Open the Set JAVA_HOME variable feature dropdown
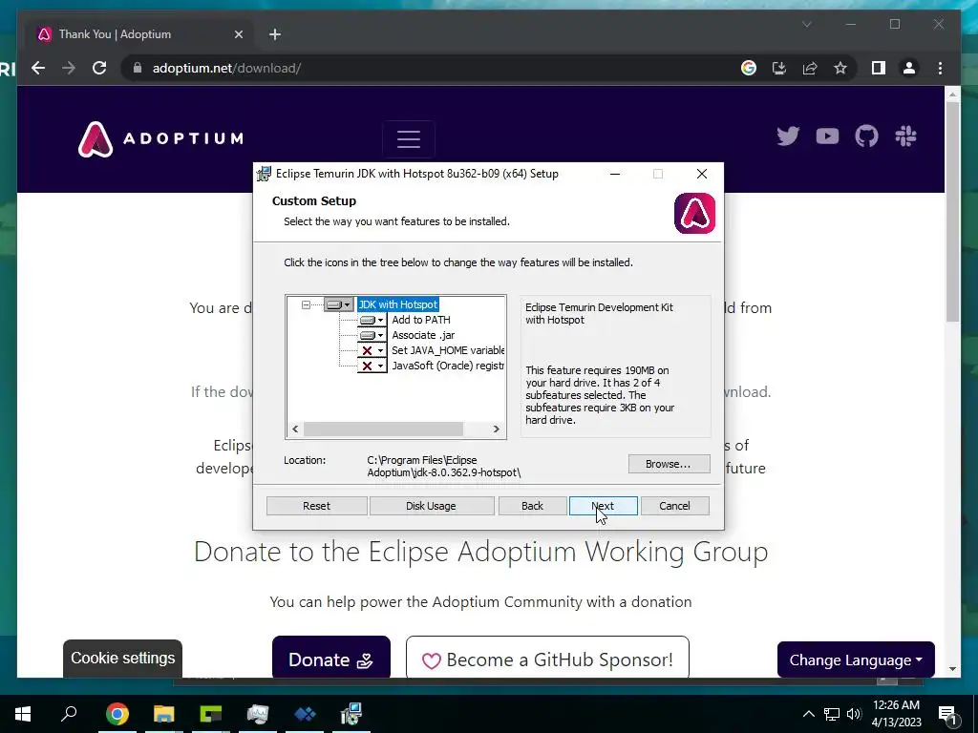 pos(372,350)
